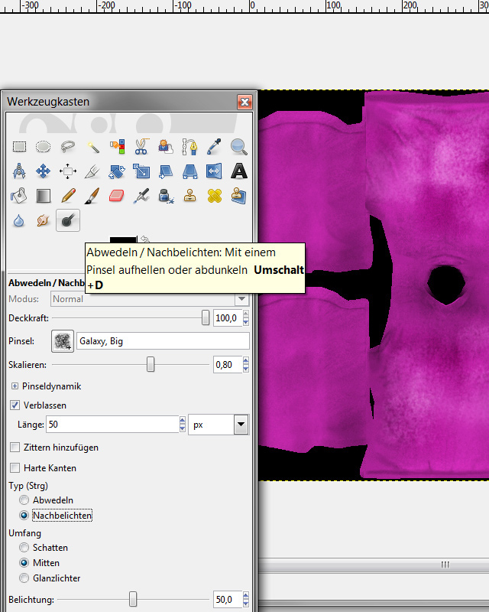Select the Ellipse Select tool
This screenshot has height=612, width=489.
pos(44,147)
